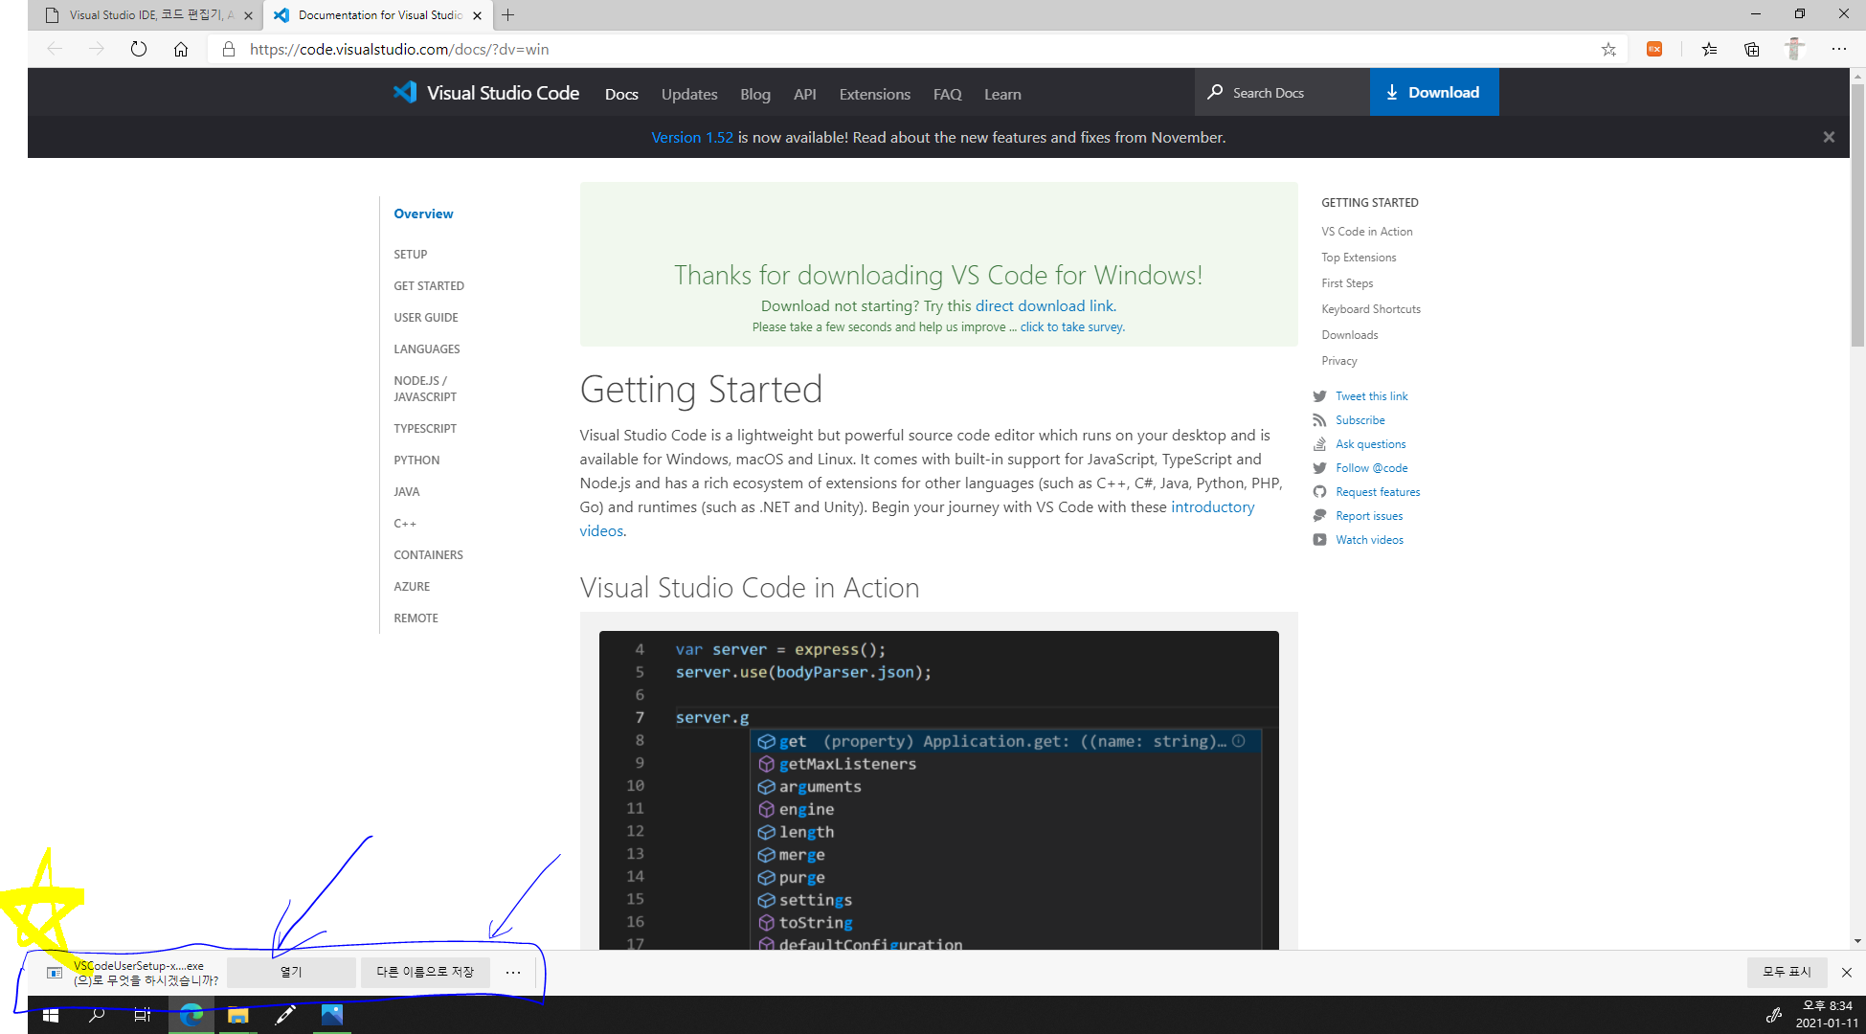The image size is (1866, 1034).
Task: Open Windows search from taskbar
Action: (x=97, y=1015)
